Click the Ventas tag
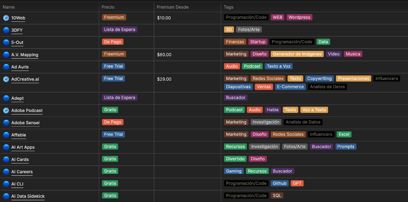This screenshot has height=202, width=408. tap(264, 87)
